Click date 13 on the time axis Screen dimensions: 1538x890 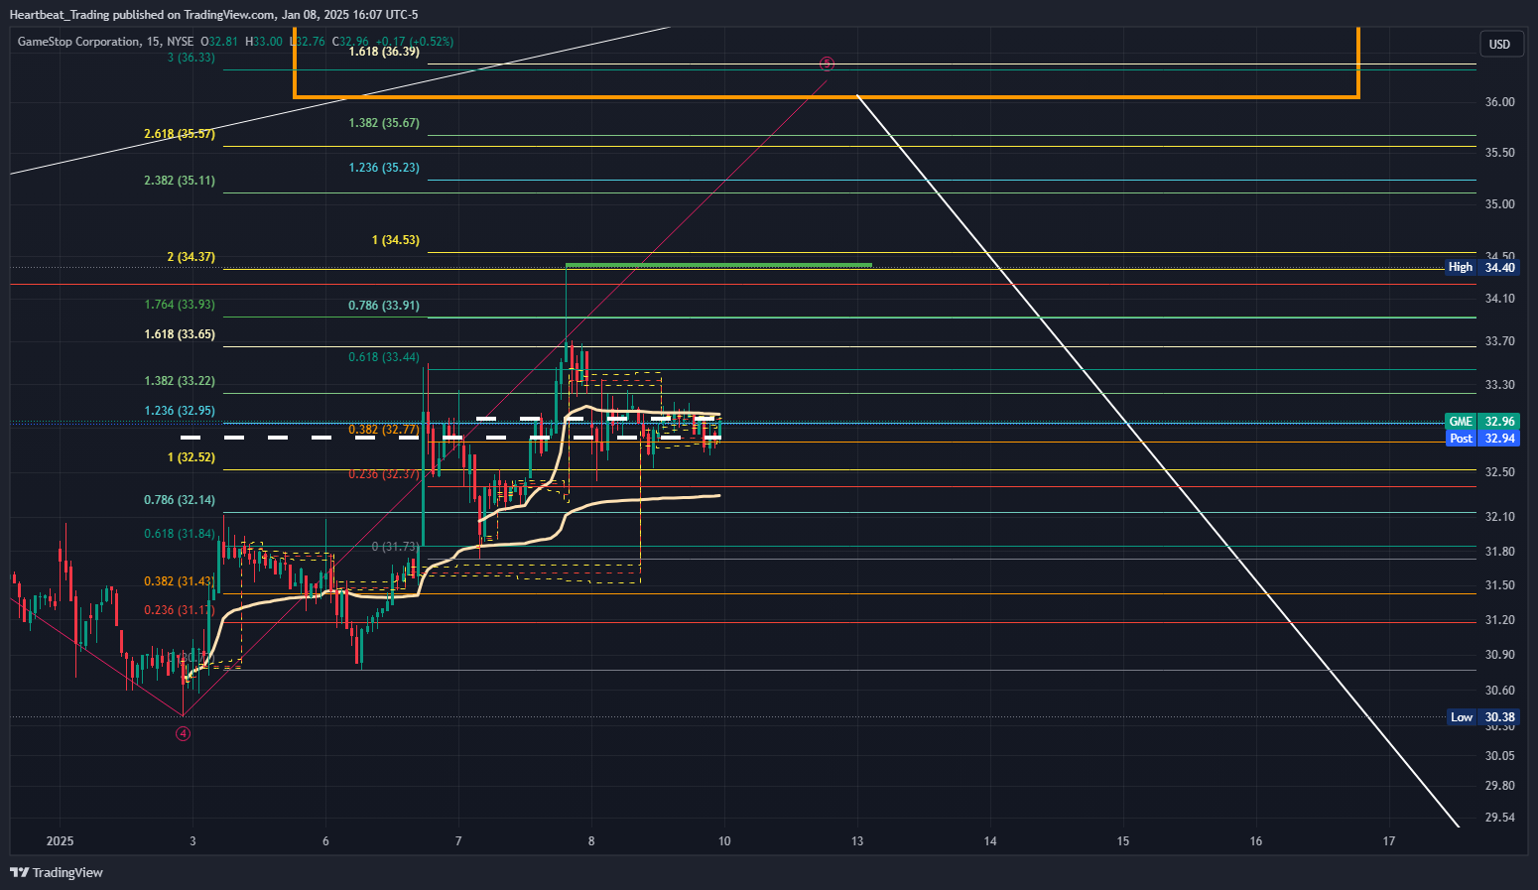tap(857, 841)
